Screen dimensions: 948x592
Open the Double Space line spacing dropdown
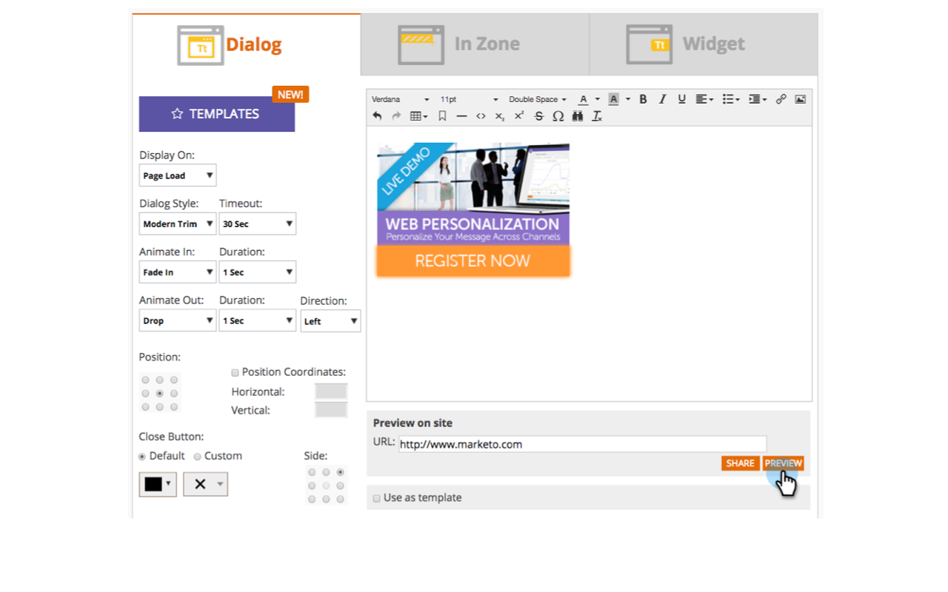click(x=536, y=98)
